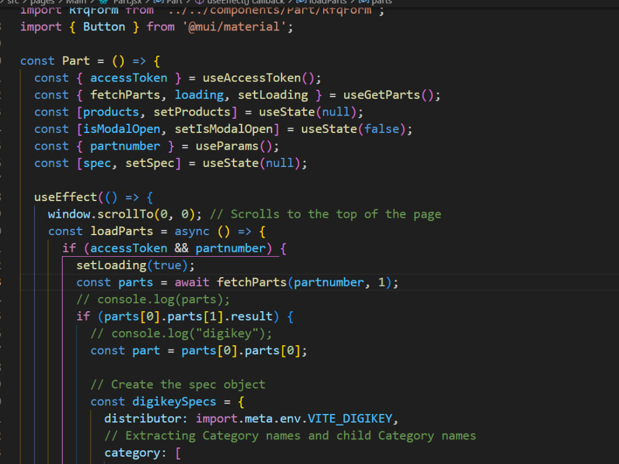Image resolution: width=619 pixels, height=464 pixels.
Task: Click 'Part' in the const Part declaration
Action: pos(76,61)
